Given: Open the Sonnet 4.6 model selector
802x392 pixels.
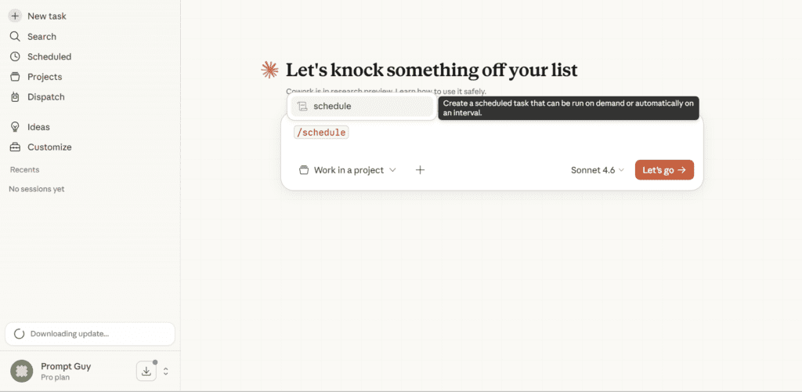Looking at the screenshot, I should 598,170.
